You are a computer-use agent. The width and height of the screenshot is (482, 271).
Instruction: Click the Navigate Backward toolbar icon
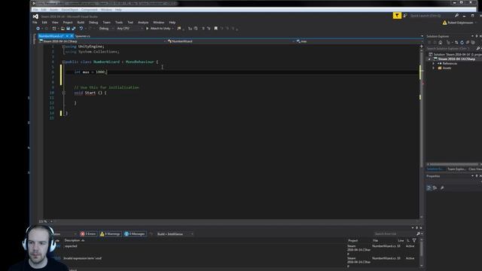[x=38, y=29]
